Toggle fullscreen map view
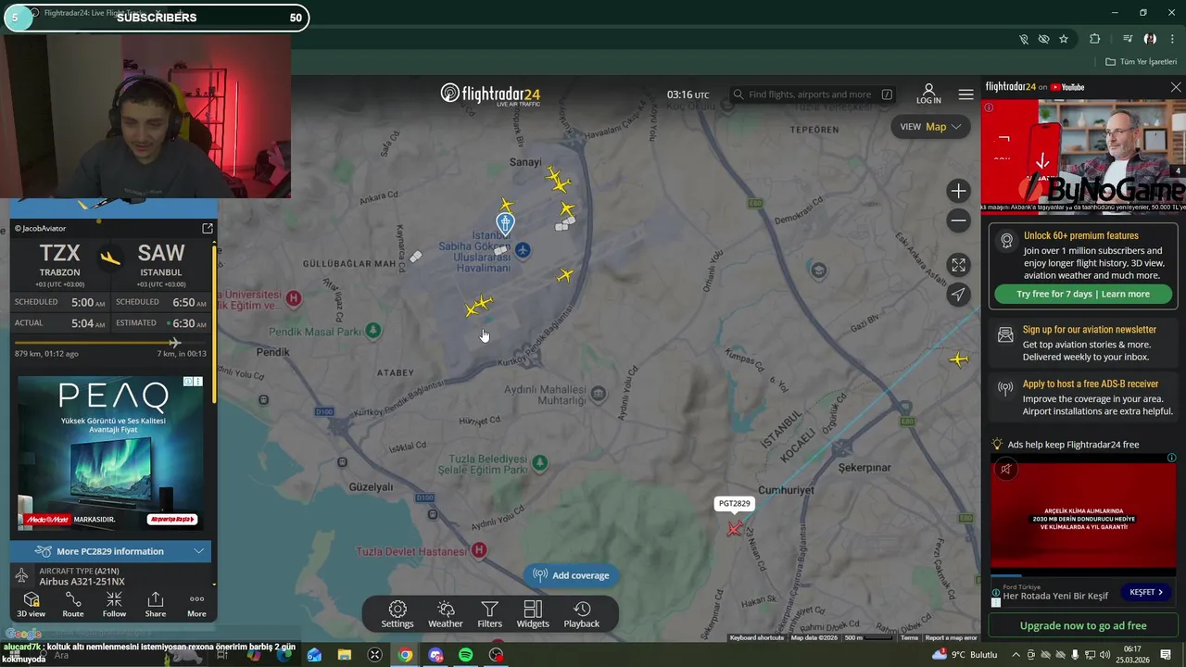 [958, 265]
